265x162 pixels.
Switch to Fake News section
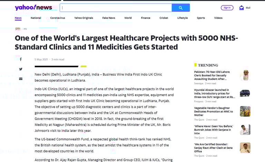[x=109, y=18]
